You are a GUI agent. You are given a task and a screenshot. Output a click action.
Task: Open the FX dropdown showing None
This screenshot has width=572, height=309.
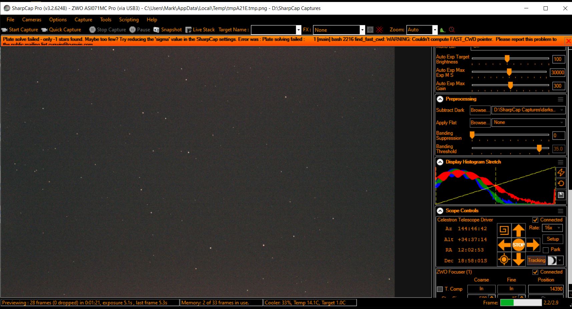(362, 30)
